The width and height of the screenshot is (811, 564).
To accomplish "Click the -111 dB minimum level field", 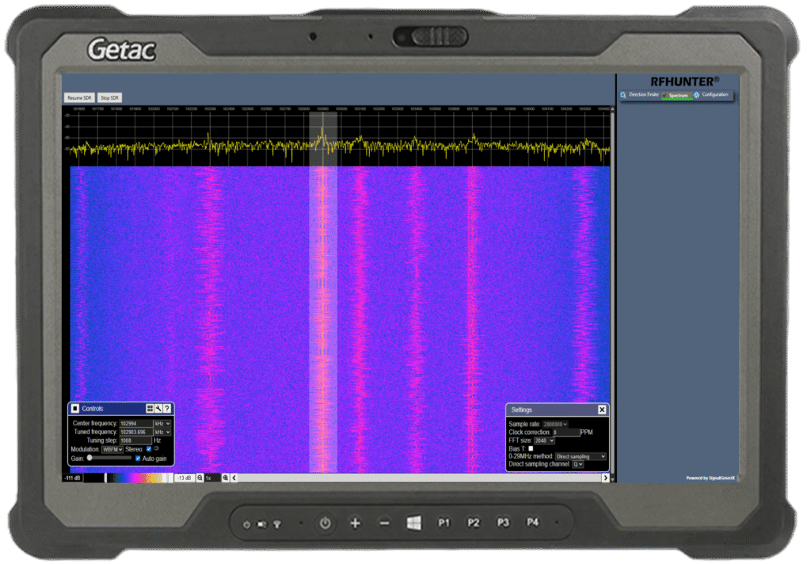I will click(x=72, y=478).
